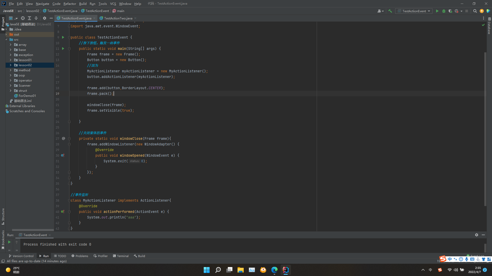Click the Build project hammer icon
Image resolution: width=492 pixels, height=276 pixels.
(390, 11)
